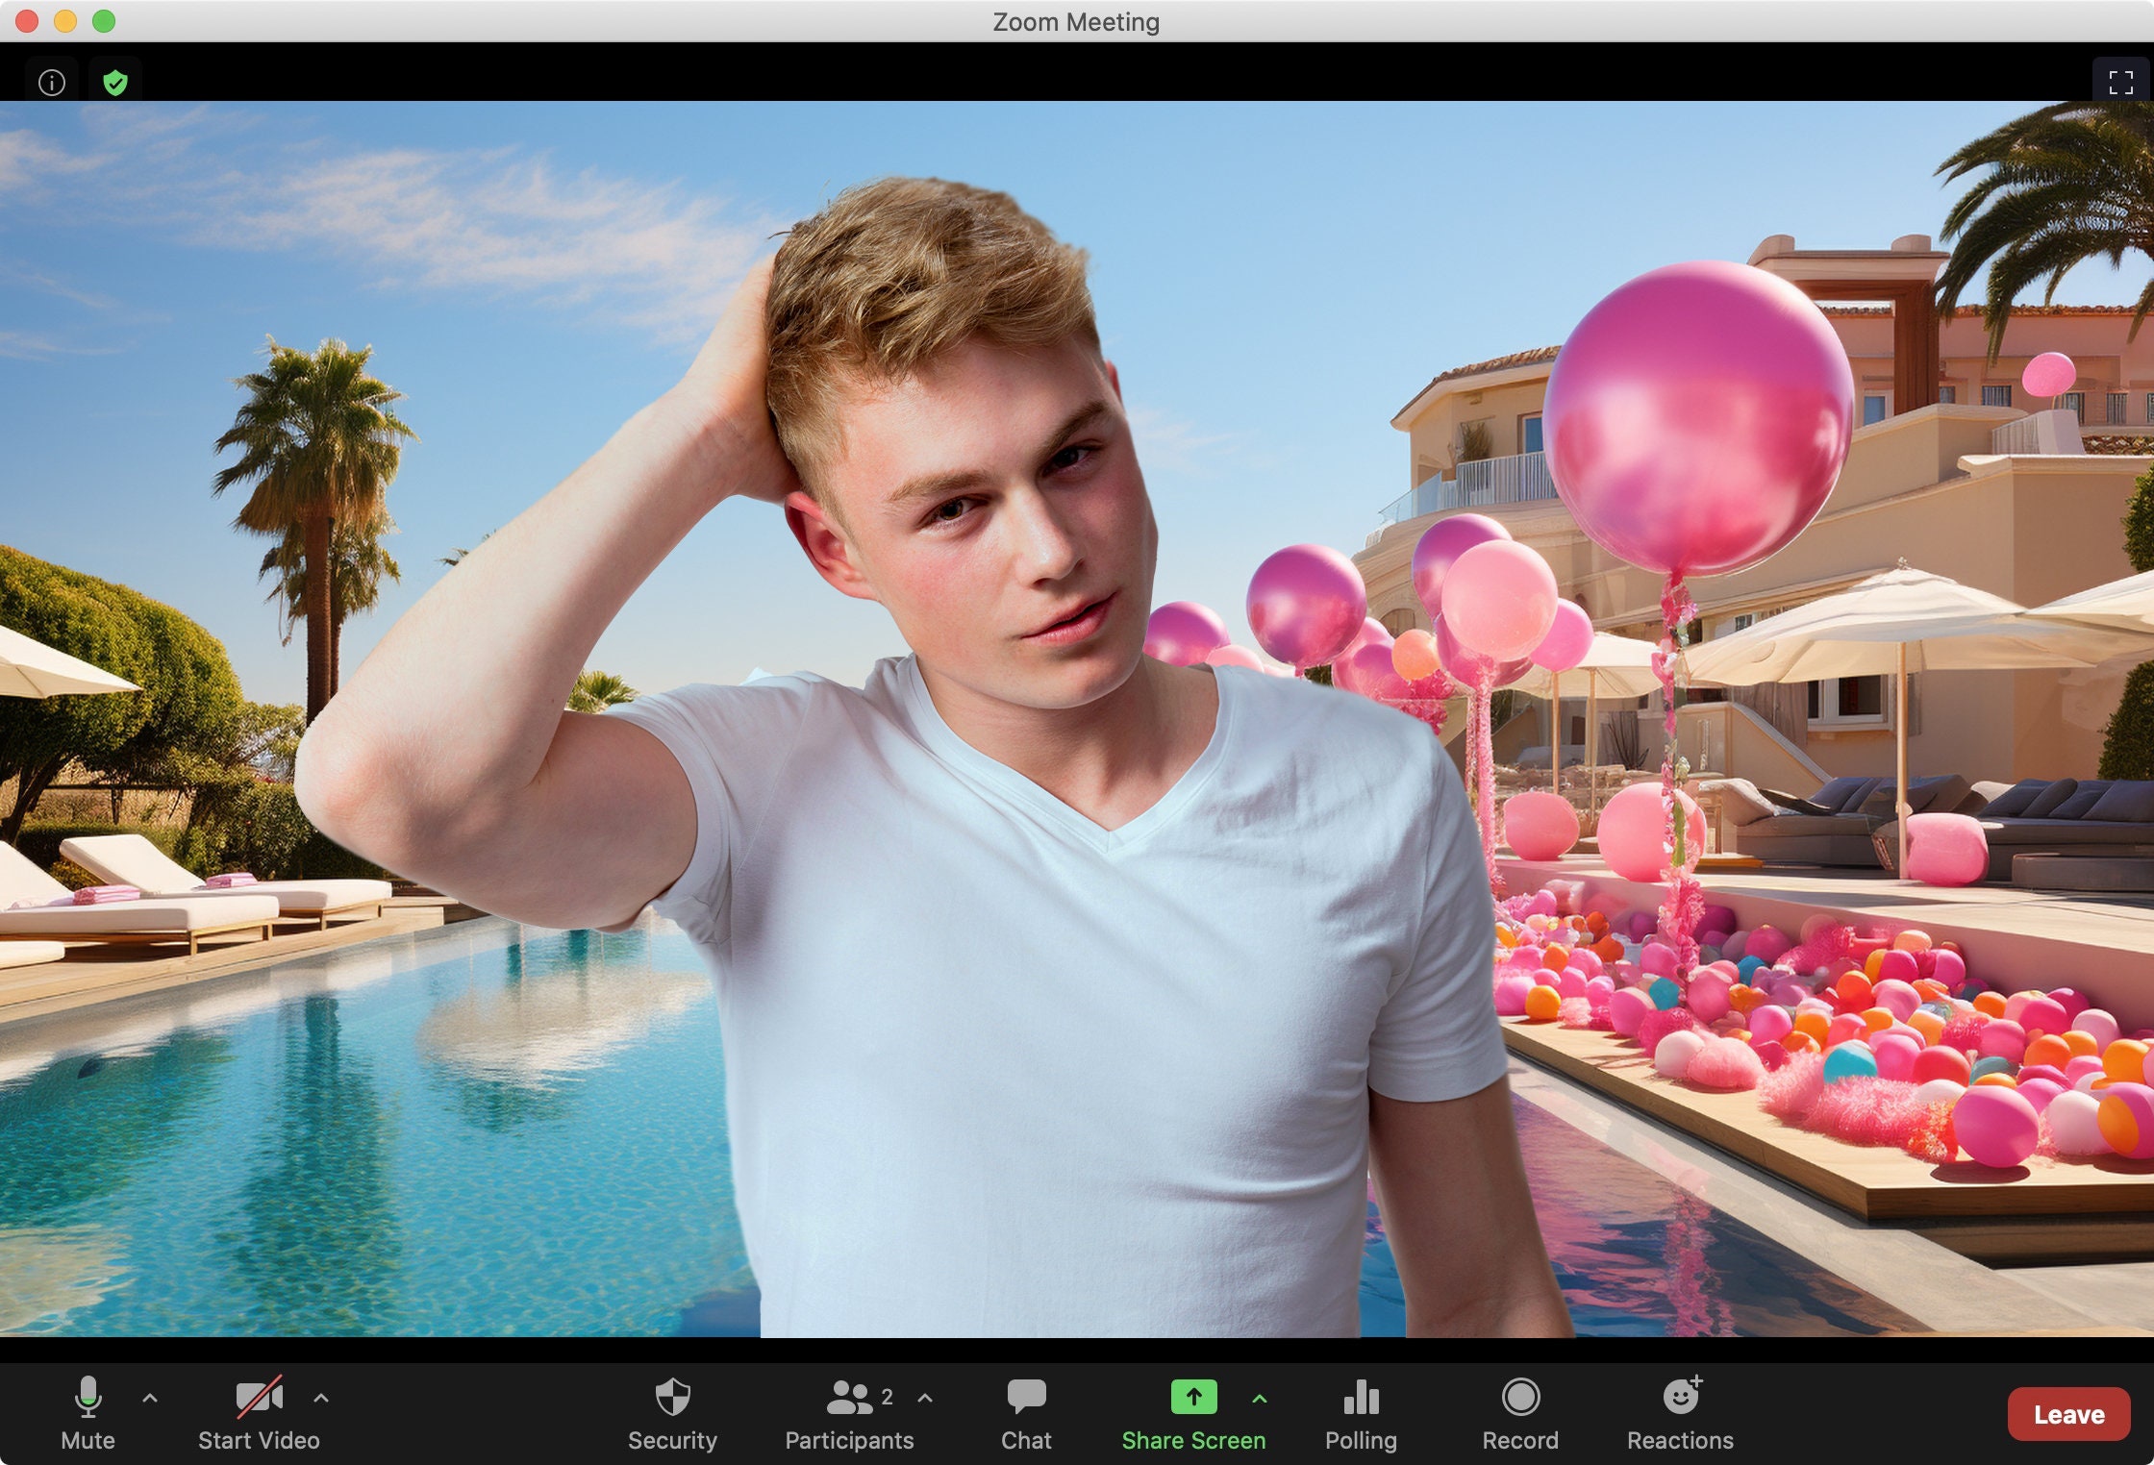Start Video for the meeting
Viewport: 2154px width, 1465px height.
pyautogui.click(x=258, y=1411)
